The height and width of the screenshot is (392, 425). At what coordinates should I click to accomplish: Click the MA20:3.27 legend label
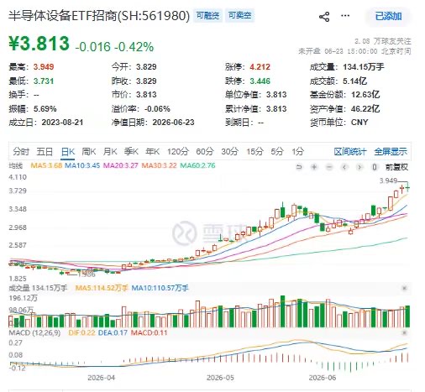click(121, 165)
